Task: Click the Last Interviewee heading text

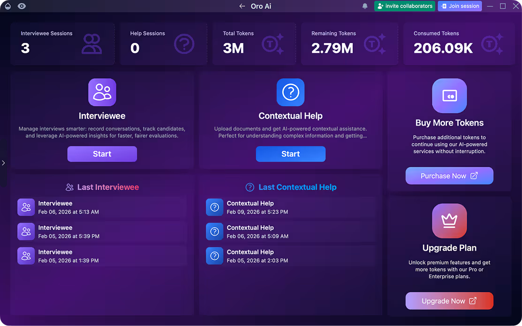Action: (108, 187)
